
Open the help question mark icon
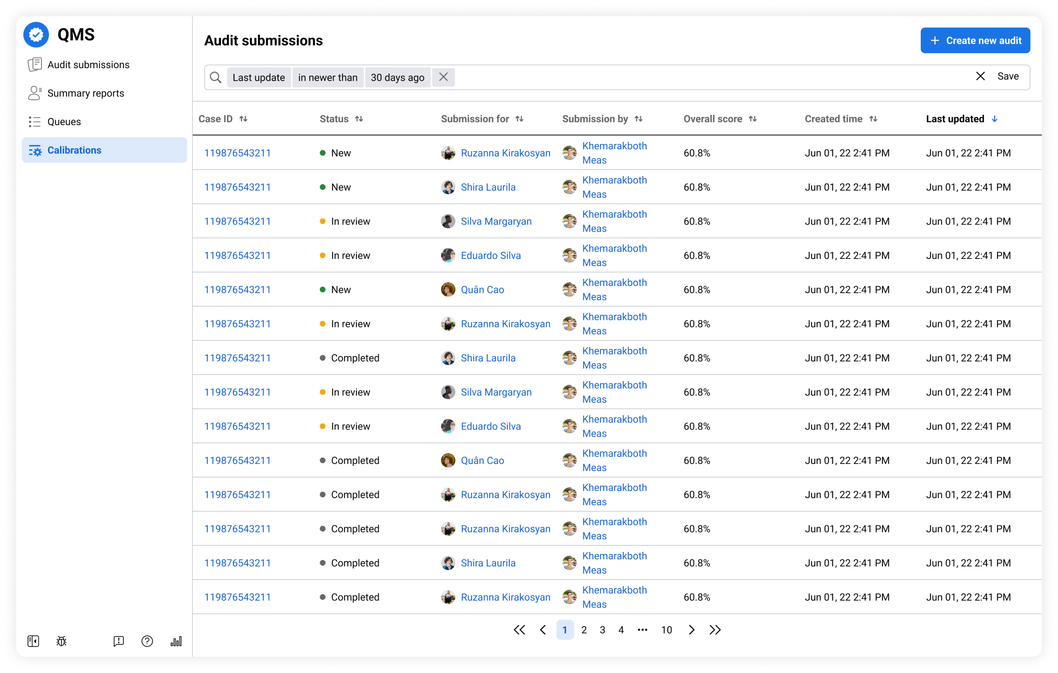(147, 641)
